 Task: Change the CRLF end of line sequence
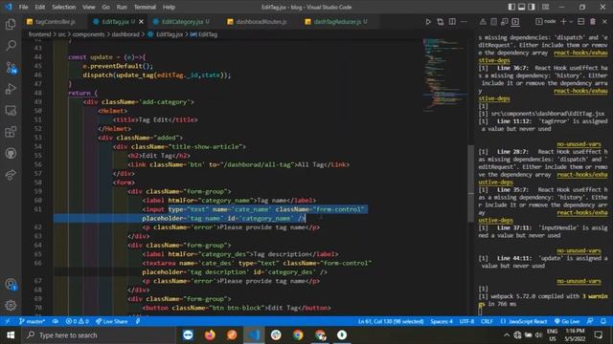[x=487, y=321]
